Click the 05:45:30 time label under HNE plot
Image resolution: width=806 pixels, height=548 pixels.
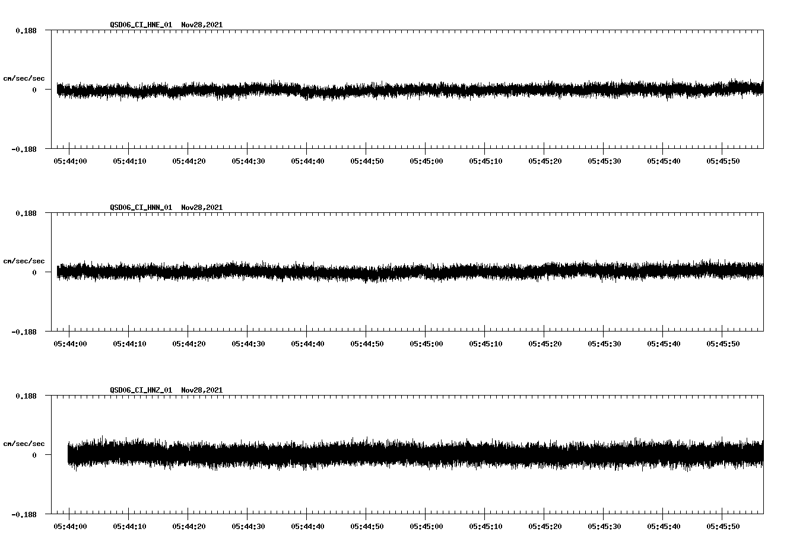click(604, 161)
